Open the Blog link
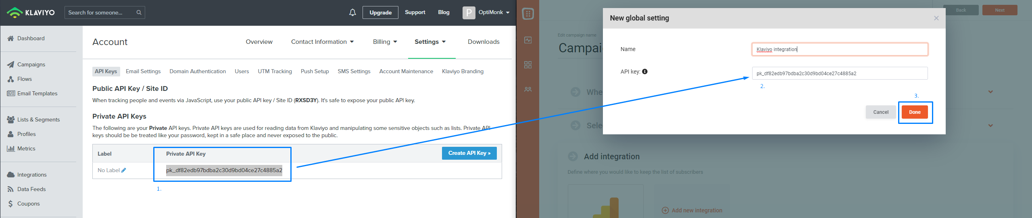Viewport: 1032px width, 218px height. [x=444, y=12]
